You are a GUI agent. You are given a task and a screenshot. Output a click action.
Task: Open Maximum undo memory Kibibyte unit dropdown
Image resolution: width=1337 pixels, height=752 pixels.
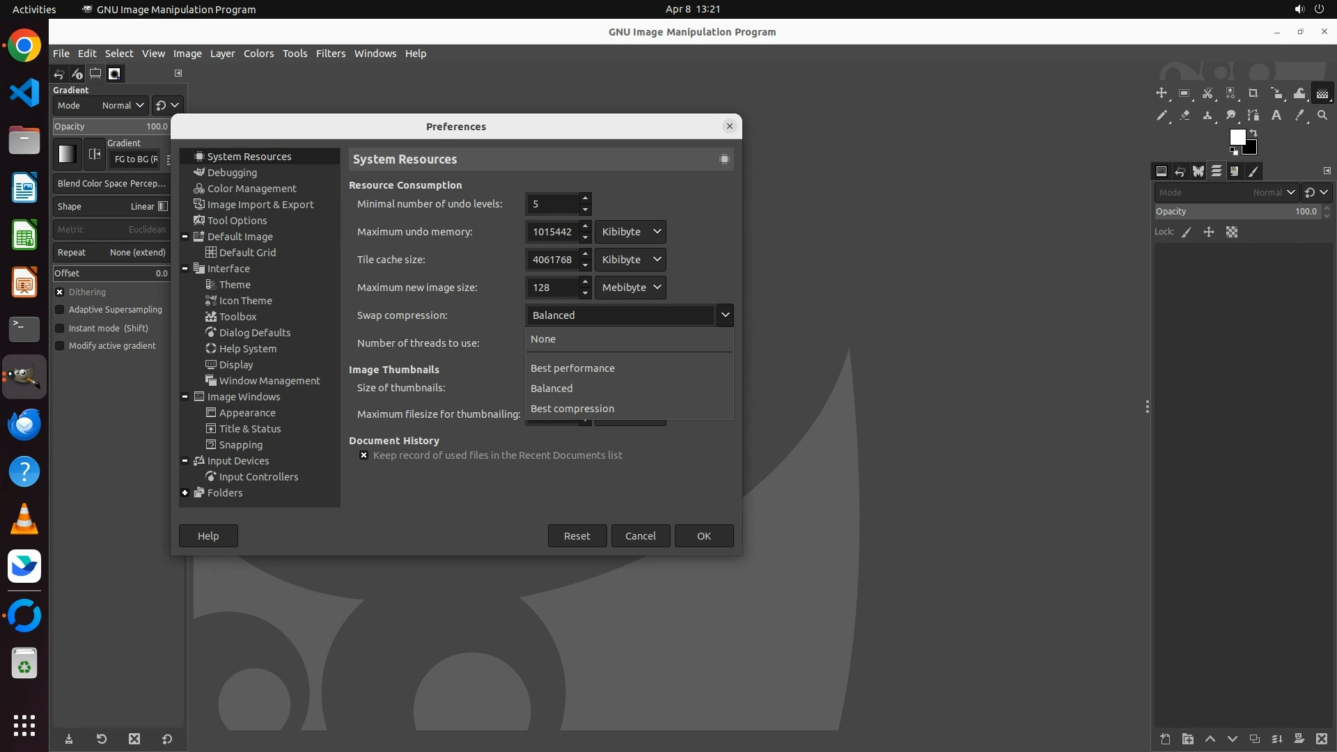630,232
